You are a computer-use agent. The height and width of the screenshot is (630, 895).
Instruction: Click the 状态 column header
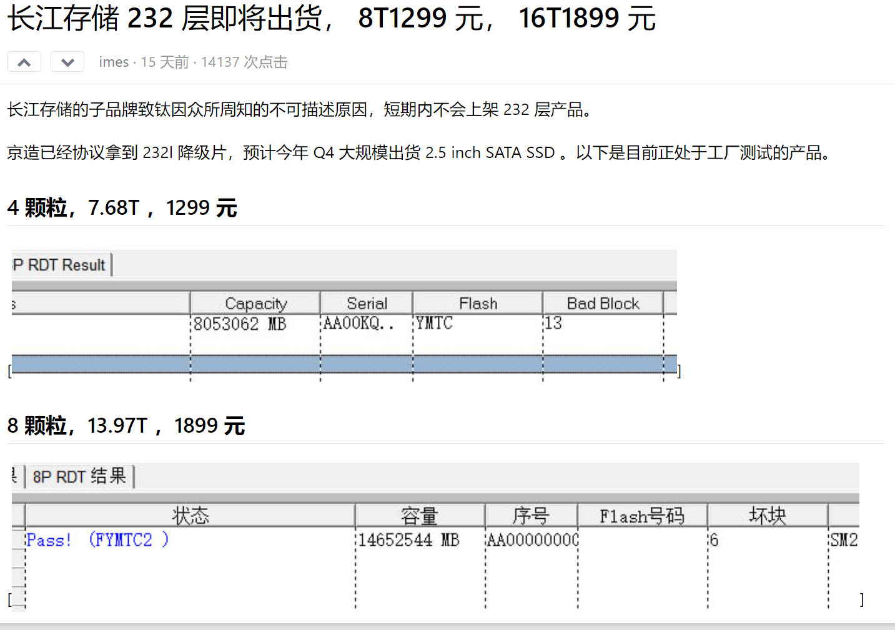click(190, 516)
